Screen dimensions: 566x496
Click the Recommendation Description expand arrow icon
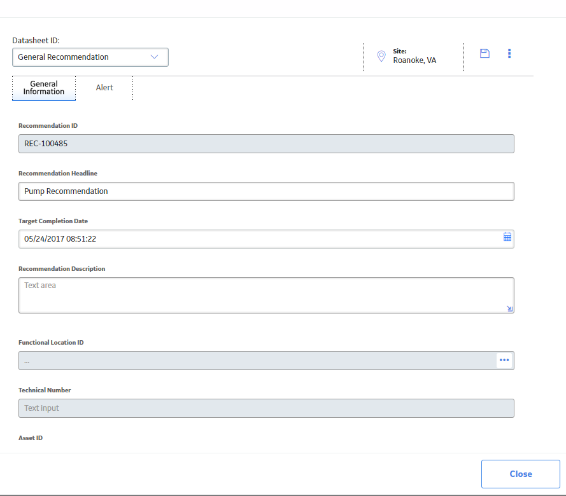tap(509, 308)
